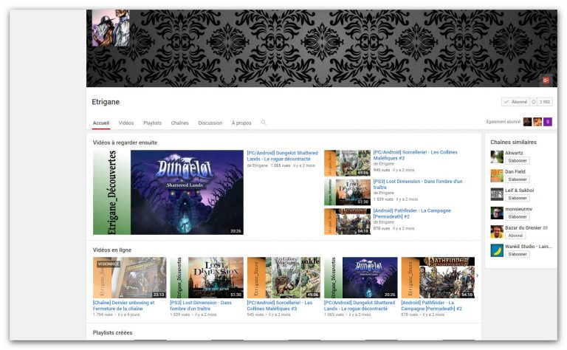The image size is (567, 350).
Task: Subscribe to monsieurmv with S'abonner
Action: [518, 217]
